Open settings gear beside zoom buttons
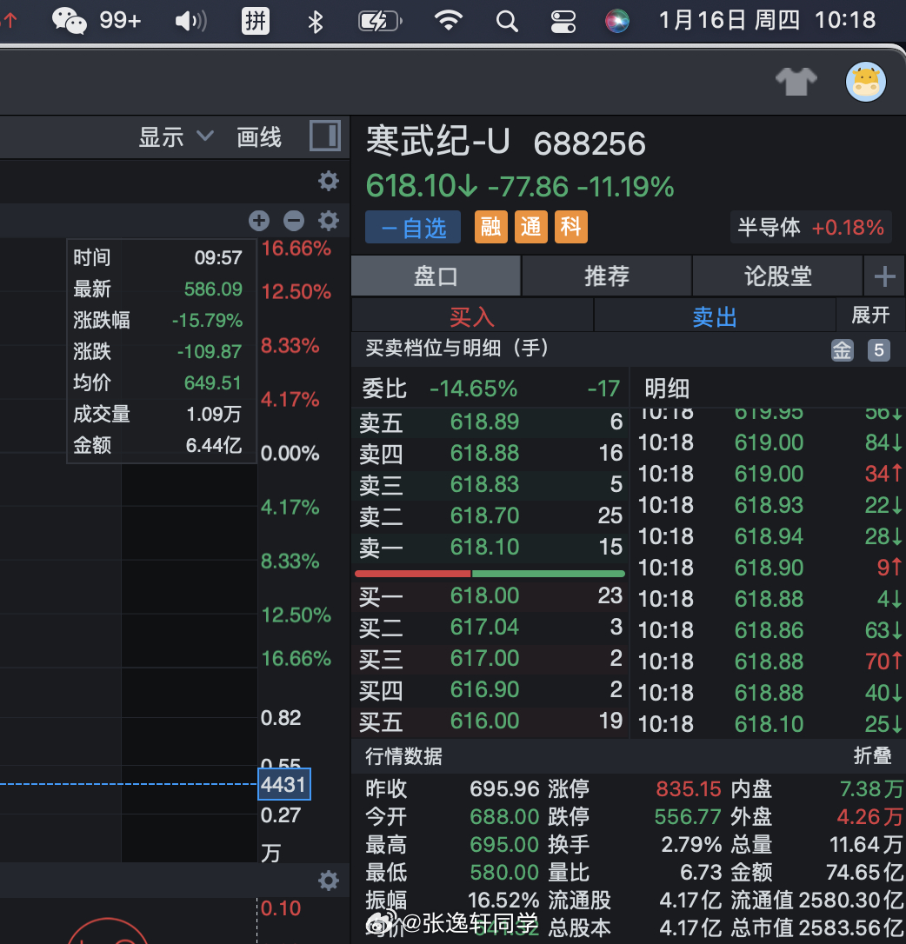The width and height of the screenshot is (906, 944). 329,220
